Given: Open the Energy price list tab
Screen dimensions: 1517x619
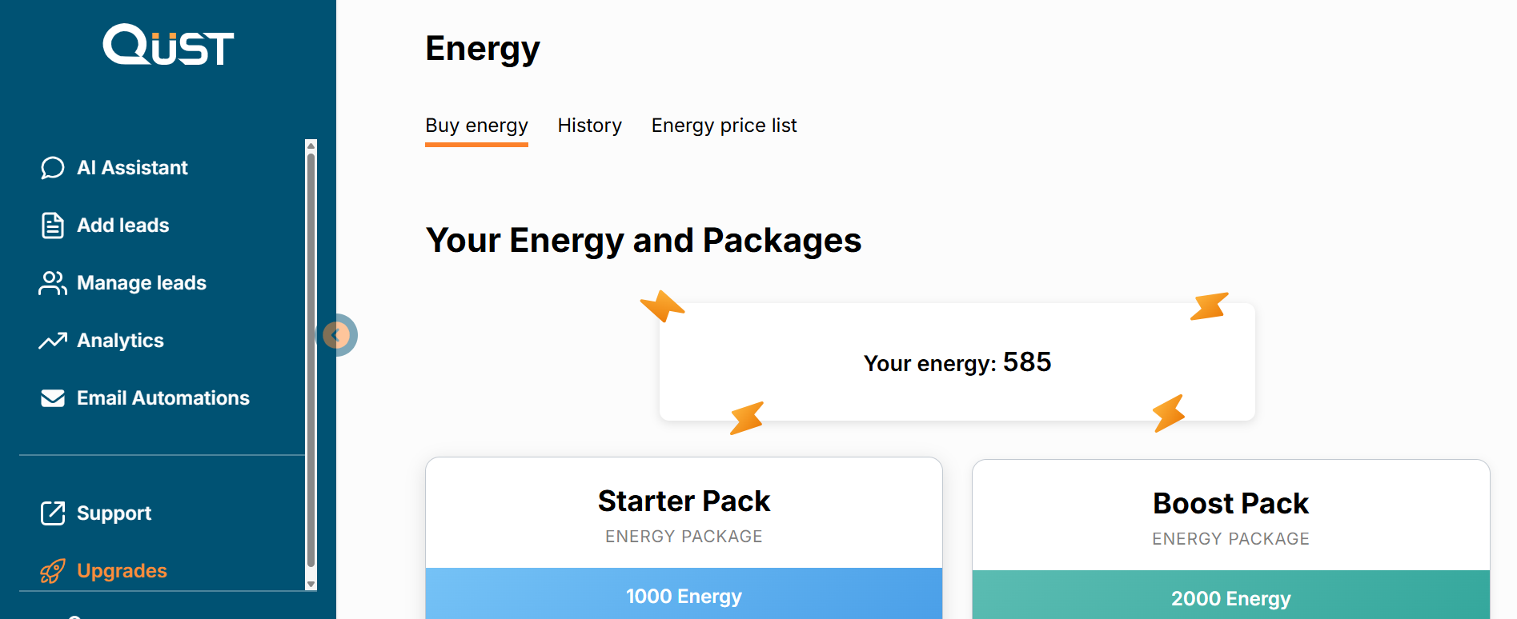Looking at the screenshot, I should click(724, 126).
